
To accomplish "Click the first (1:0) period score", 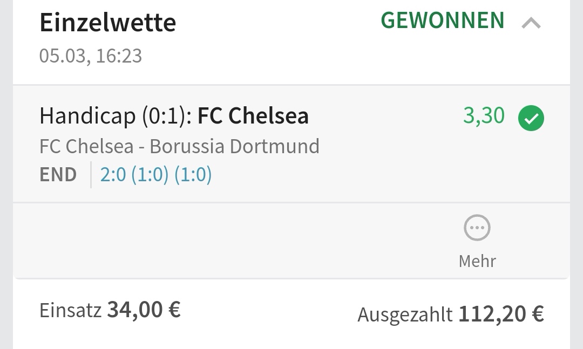I will 150,175.
